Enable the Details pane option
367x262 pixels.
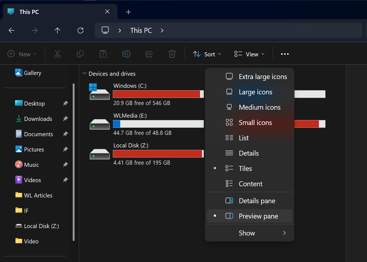click(x=257, y=201)
